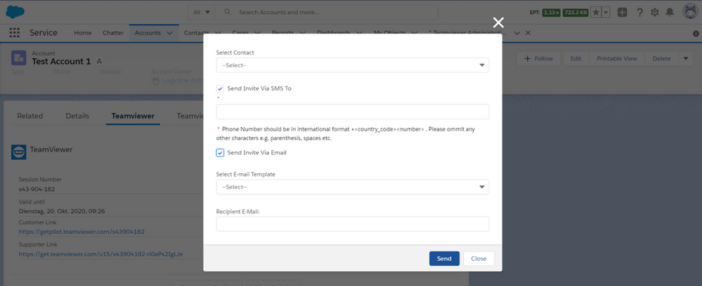This screenshot has width=702, height=286.
Task: Uncheck Send Invite Via Email
Action: pyautogui.click(x=220, y=153)
